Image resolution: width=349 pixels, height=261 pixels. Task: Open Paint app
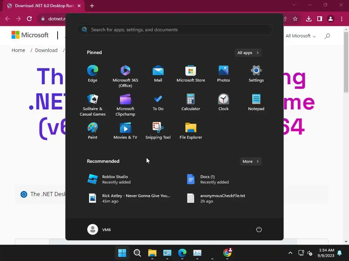[x=93, y=131]
